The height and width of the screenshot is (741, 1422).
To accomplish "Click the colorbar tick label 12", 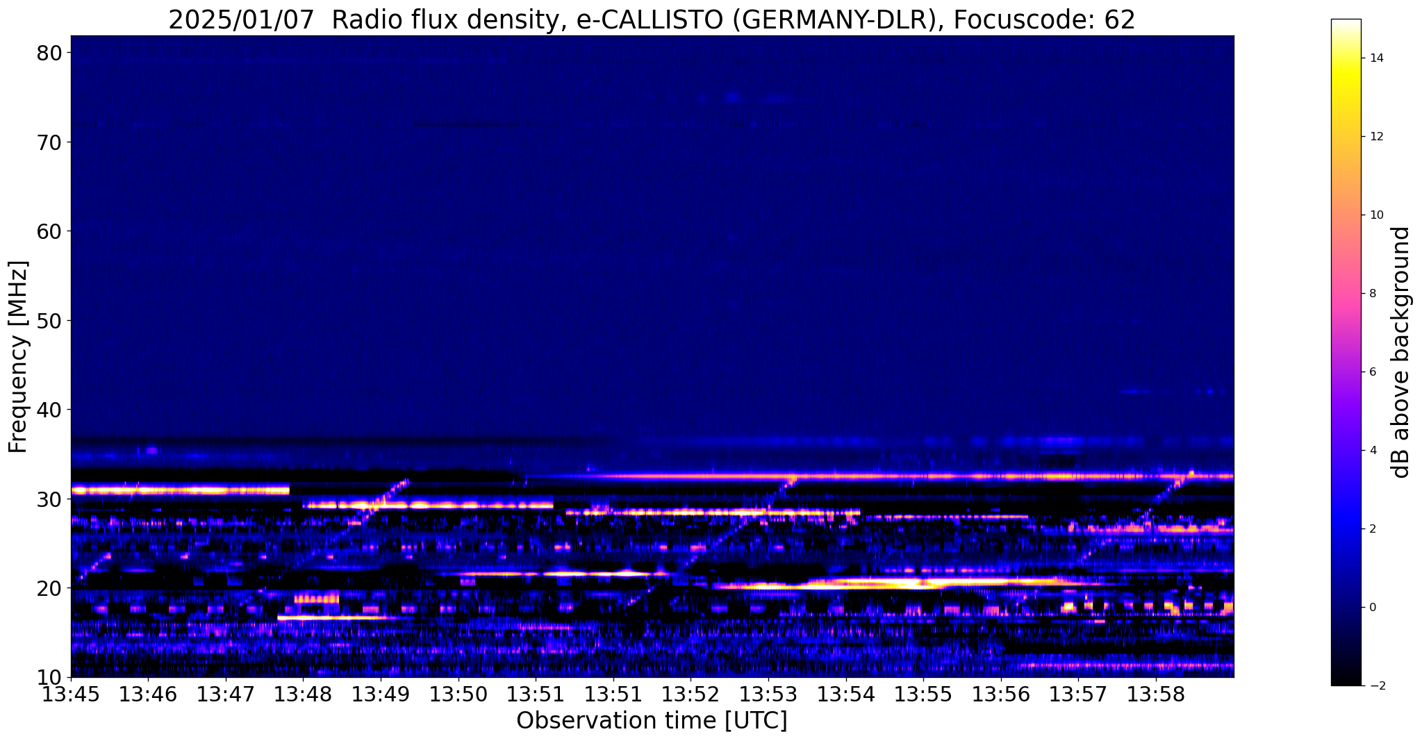I will [x=1376, y=137].
